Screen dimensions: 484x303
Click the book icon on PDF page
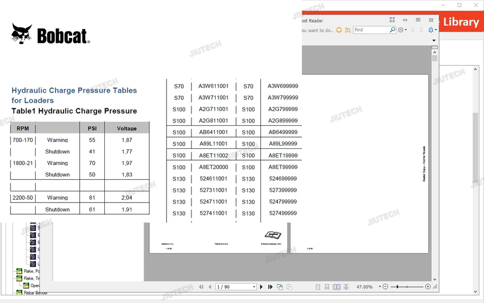[273, 235]
